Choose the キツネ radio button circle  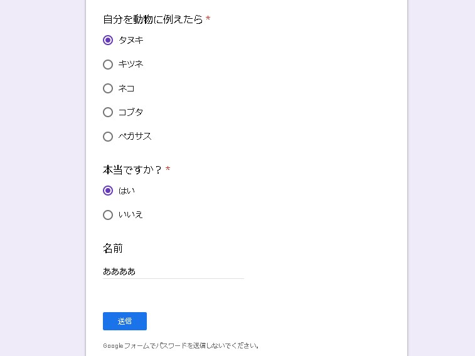coord(108,65)
